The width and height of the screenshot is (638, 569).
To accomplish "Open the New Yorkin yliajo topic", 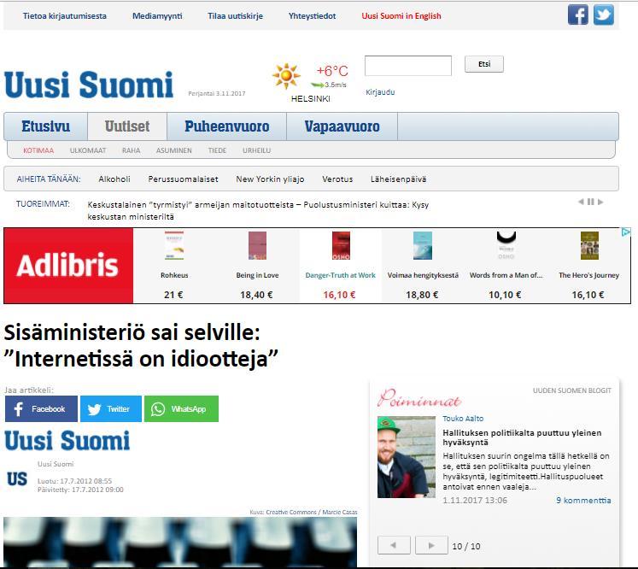I will 270,179.
